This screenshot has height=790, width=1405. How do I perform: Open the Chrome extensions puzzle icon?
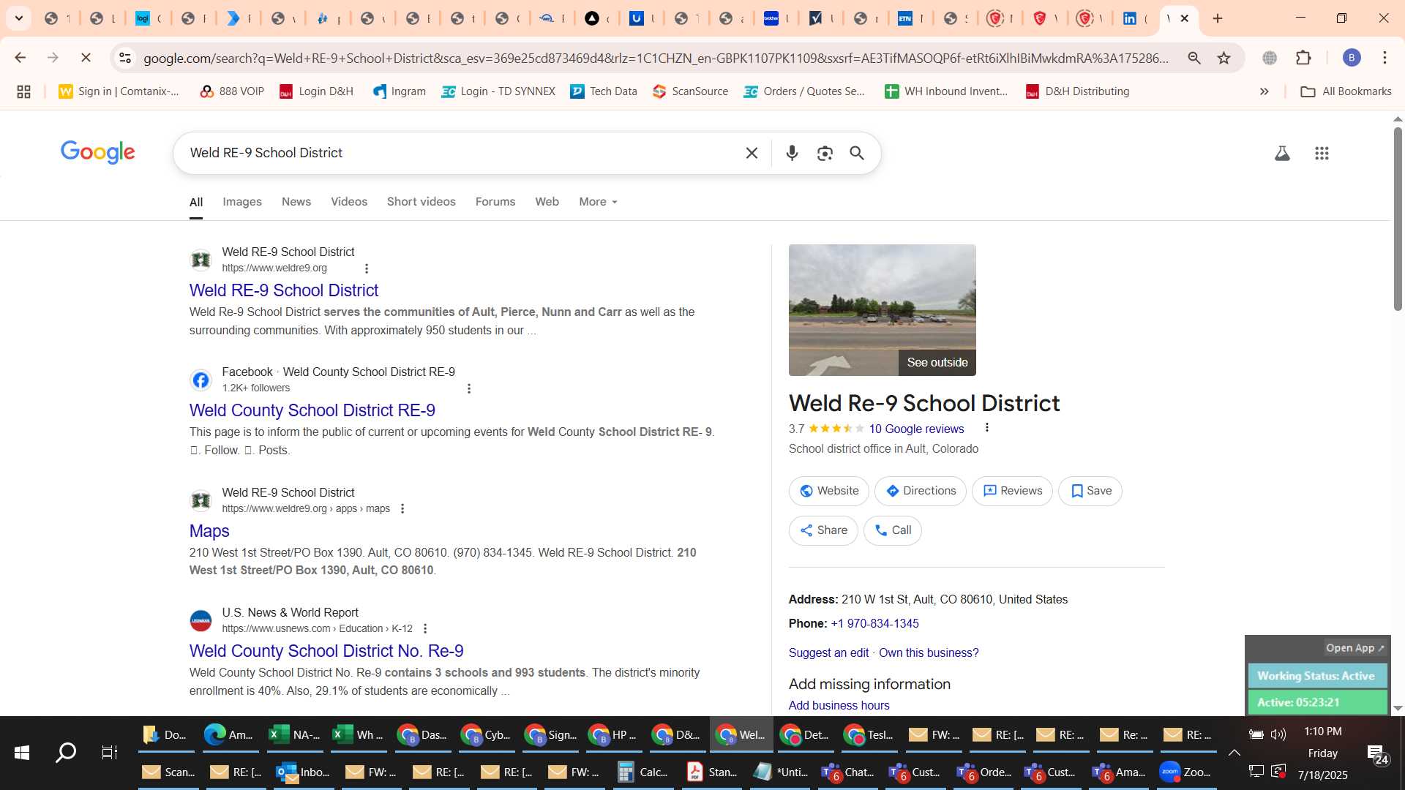pos(1303,58)
